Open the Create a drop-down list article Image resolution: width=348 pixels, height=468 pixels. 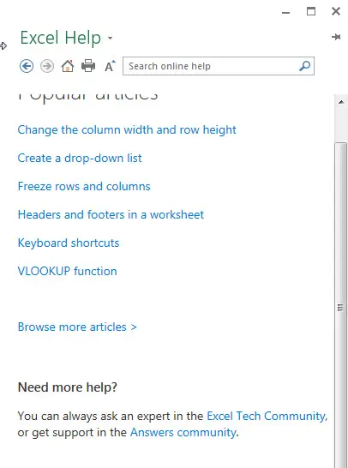pos(80,158)
